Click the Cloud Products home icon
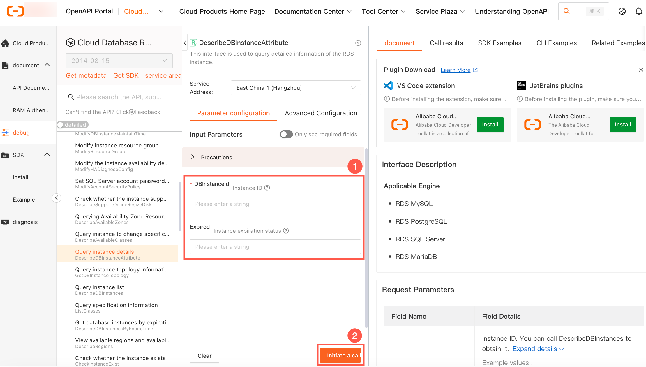 point(5,43)
